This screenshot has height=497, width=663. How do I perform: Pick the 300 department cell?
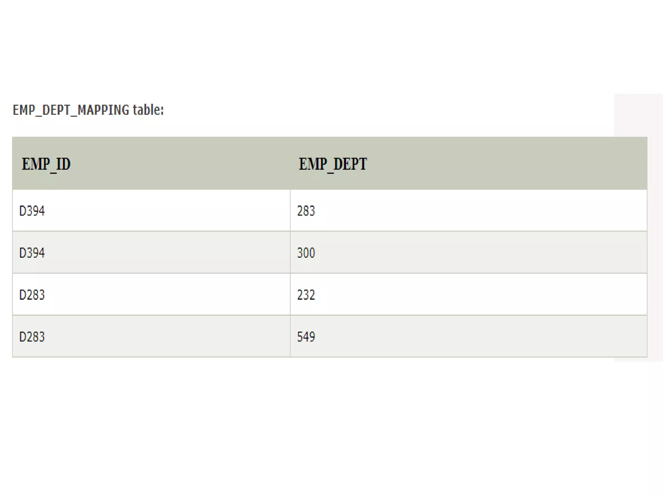pos(306,253)
